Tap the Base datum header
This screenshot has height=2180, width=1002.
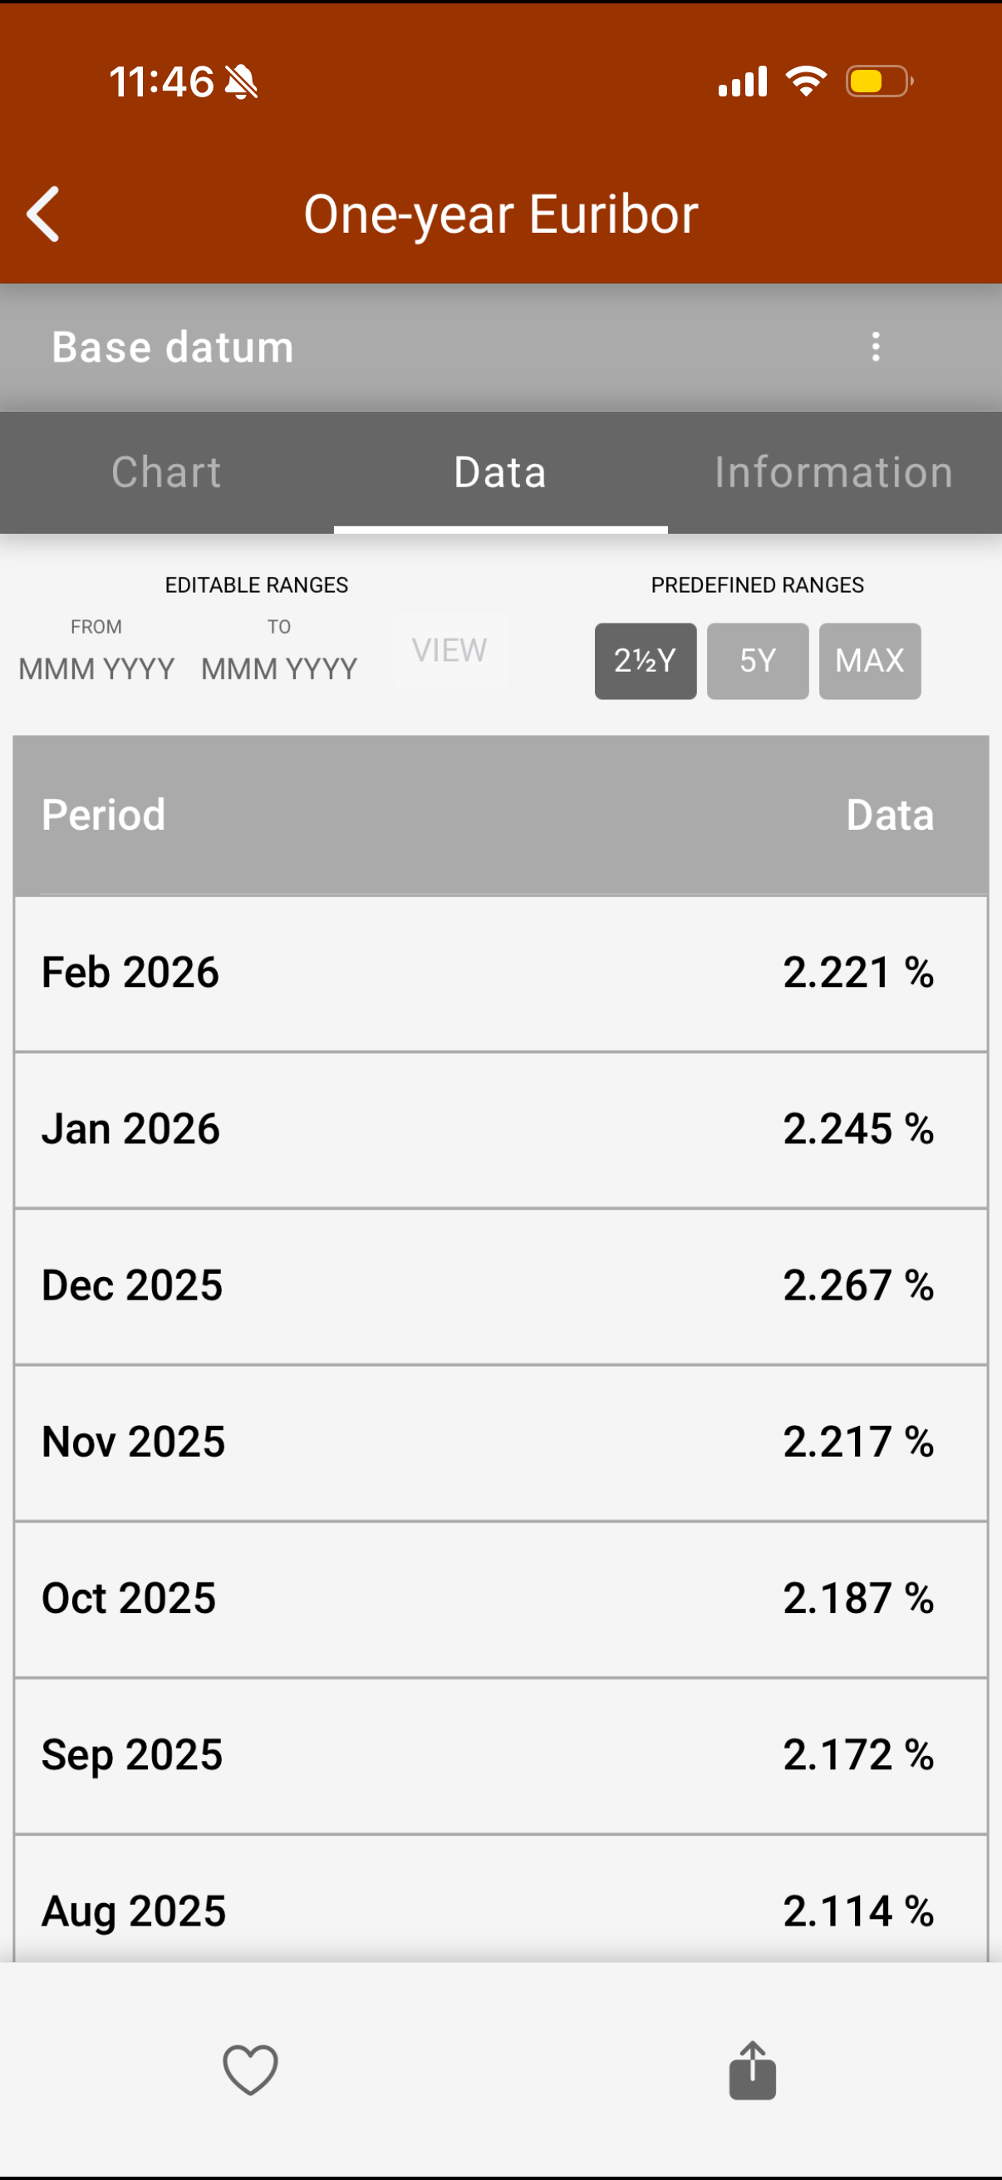click(x=174, y=347)
